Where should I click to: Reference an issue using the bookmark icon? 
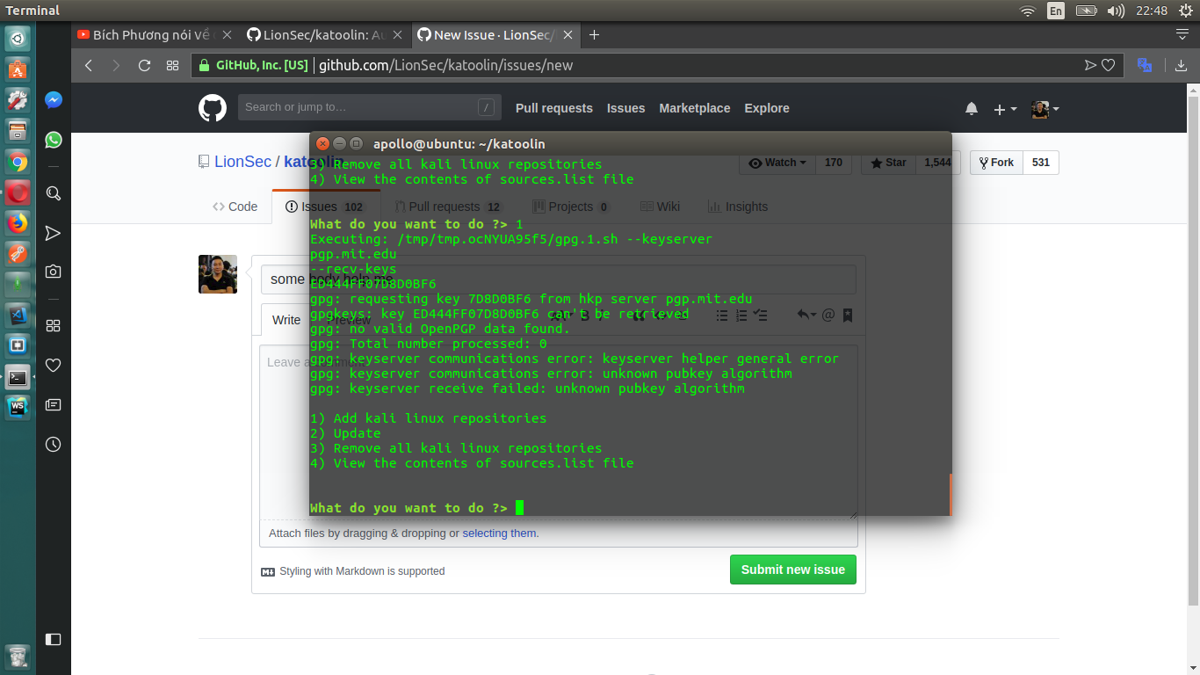(848, 315)
